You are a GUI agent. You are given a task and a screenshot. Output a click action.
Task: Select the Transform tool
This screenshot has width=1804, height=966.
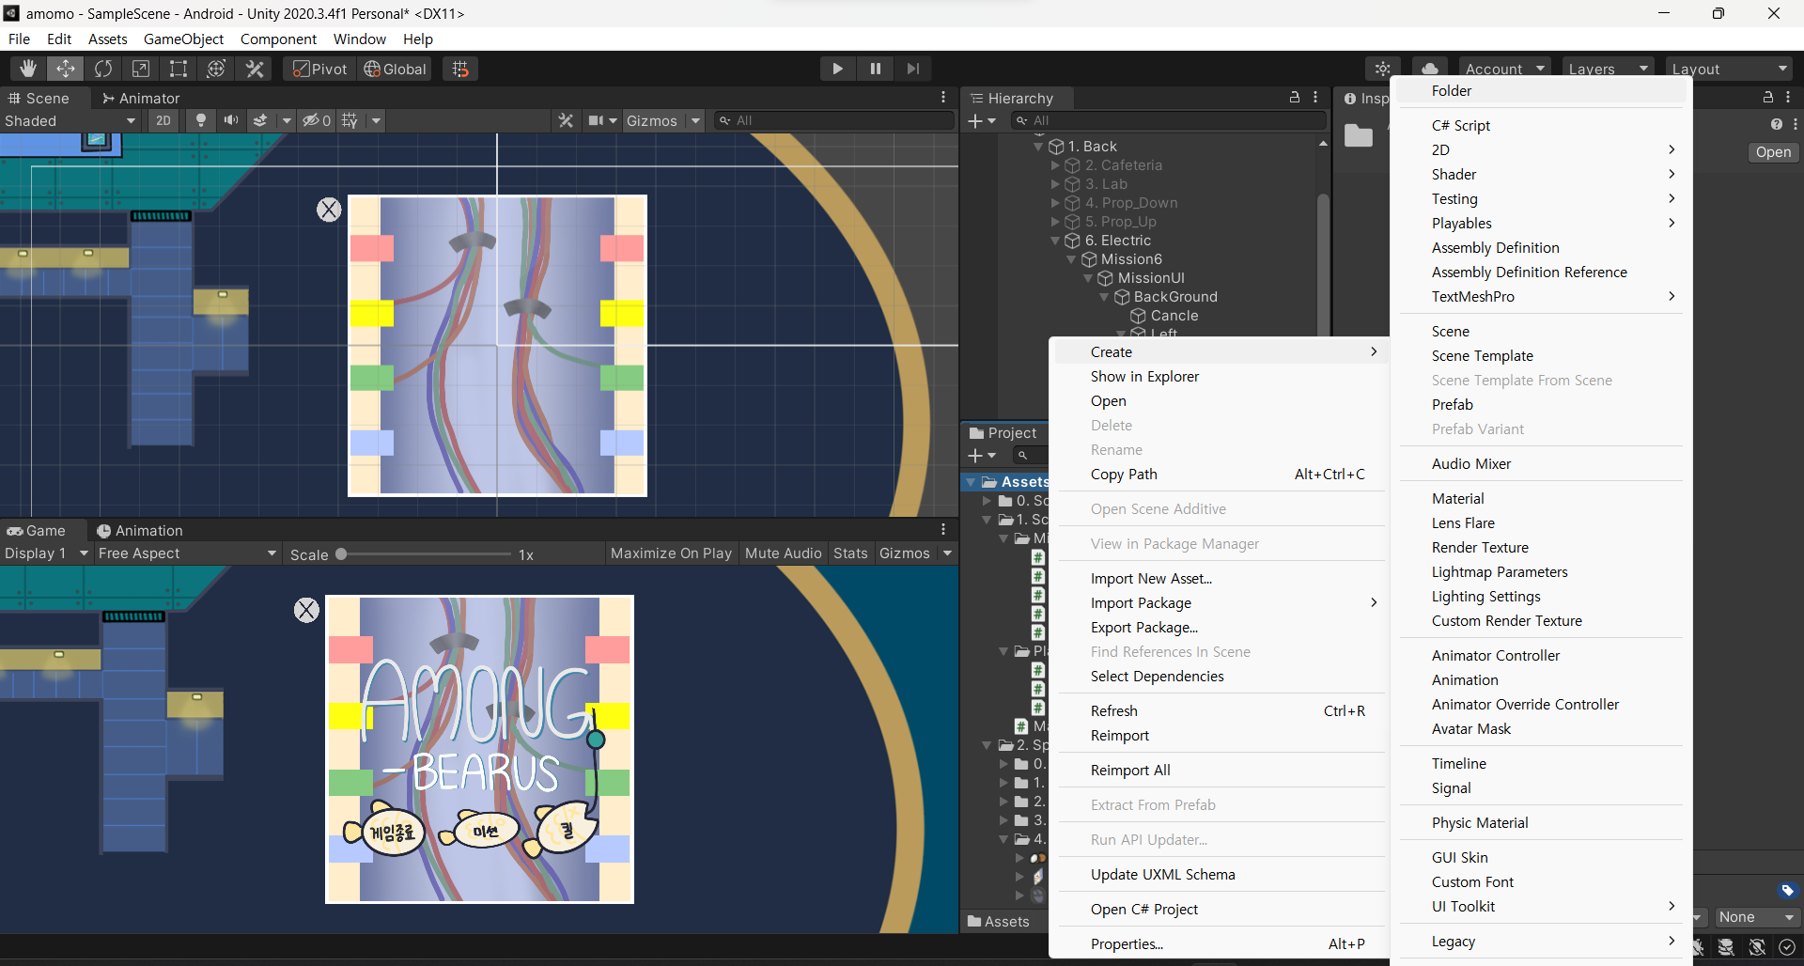pyautogui.click(x=216, y=69)
